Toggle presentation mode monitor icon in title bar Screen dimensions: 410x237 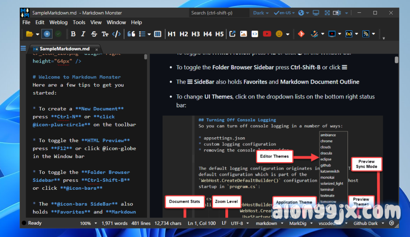[316, 13]
